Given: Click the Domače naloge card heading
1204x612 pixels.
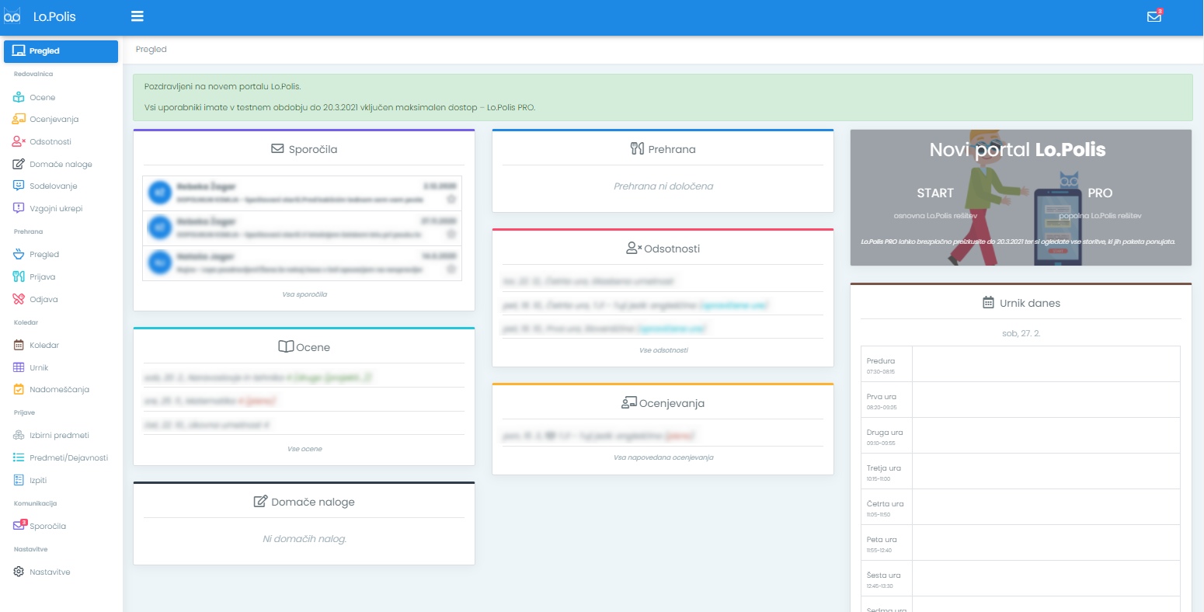Looking at the screenshot, I should coord(304,502).
